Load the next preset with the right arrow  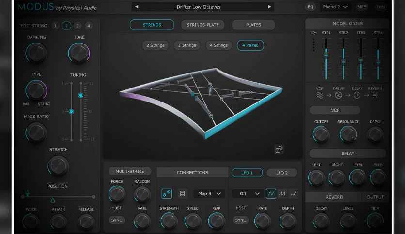pos(269,7)
